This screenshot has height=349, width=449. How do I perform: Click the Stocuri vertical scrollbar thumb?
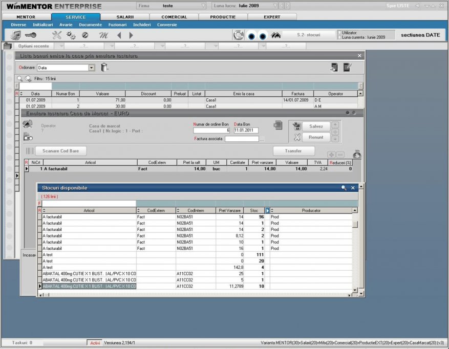pos(355,224)
